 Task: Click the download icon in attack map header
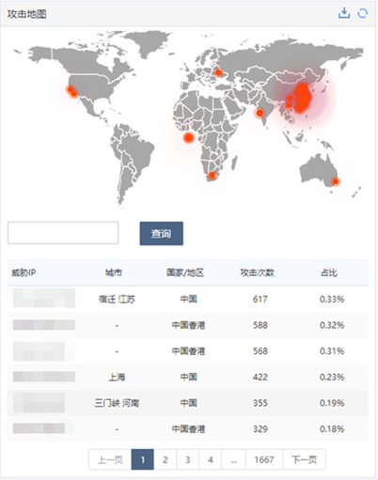pos(344,13)
